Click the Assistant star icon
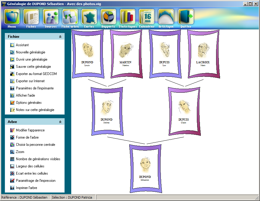The image size is (260, 201). [x=12, y=45]
